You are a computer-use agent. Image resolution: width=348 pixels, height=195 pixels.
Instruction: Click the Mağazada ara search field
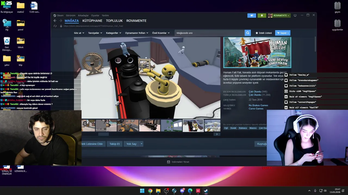(210, 33)
